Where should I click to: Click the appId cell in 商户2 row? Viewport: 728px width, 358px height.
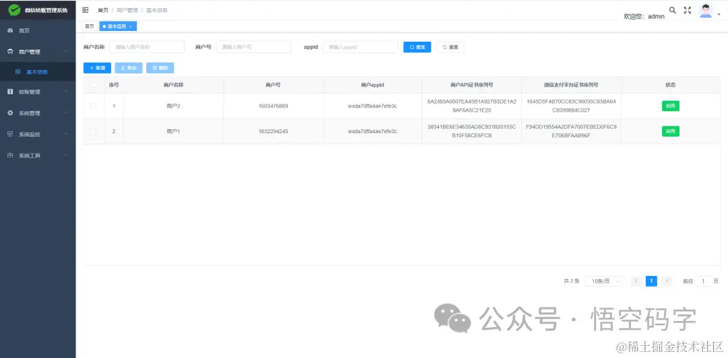click(372, 106)
